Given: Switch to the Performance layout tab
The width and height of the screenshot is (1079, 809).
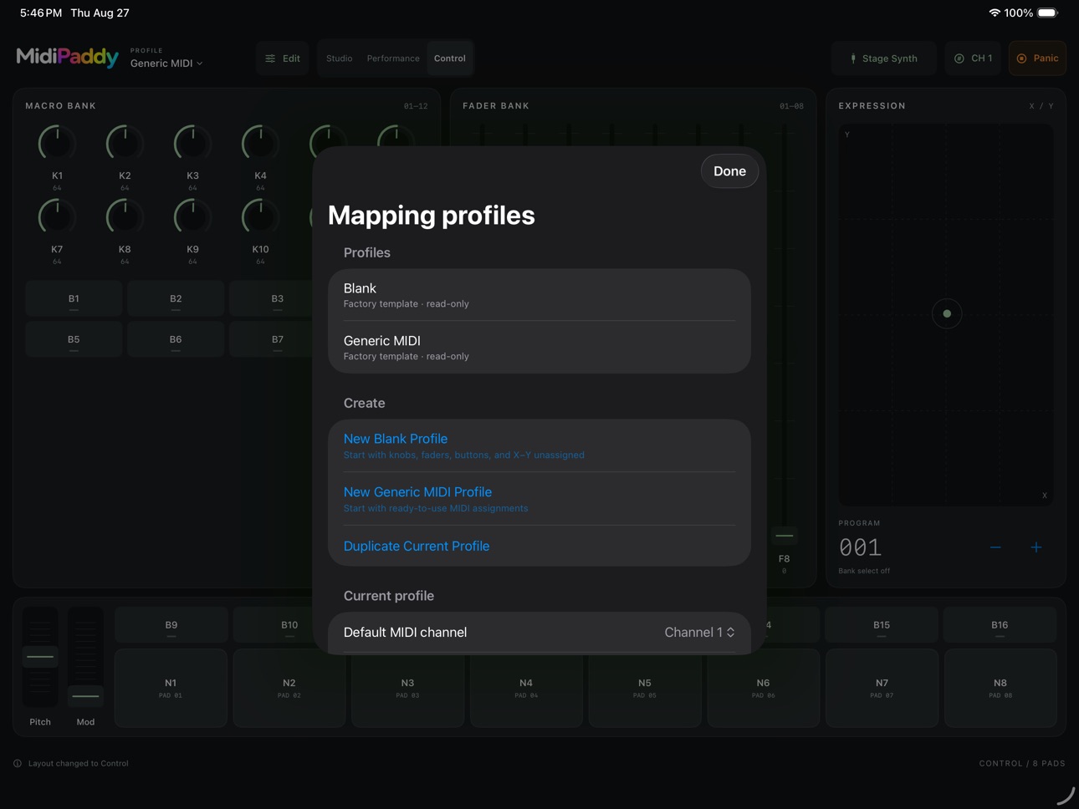Looking at the screenshot, I should 393,59.
